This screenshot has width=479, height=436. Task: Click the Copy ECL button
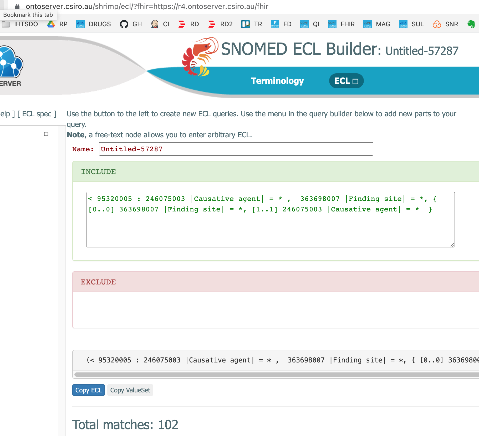point(88,390)
